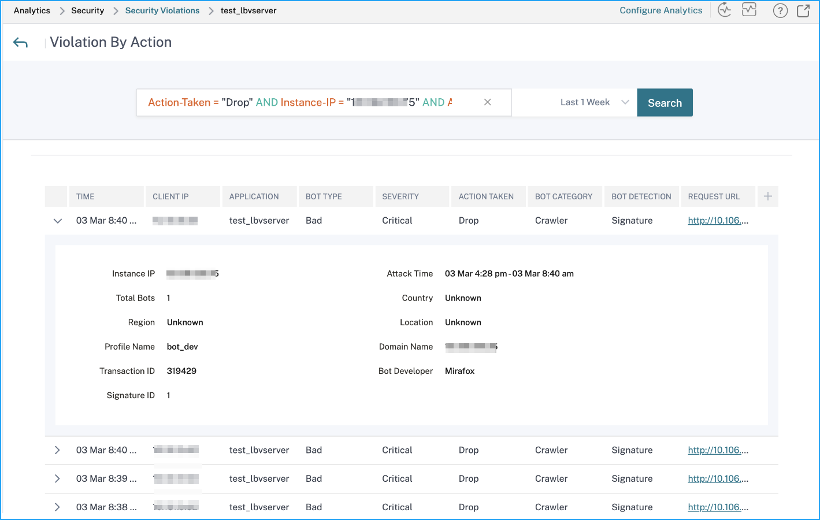This screenshot has width=820, height=520.
Task: Navigate to Analytics breadcrumb
Action: (x=32, y=10)
